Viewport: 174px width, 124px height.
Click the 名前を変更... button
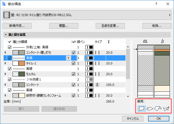pos(110,26)
